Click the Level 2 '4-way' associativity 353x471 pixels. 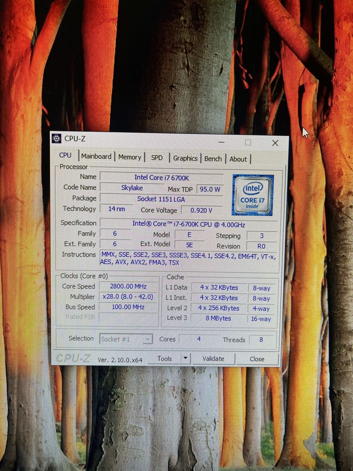coord(261,309)
